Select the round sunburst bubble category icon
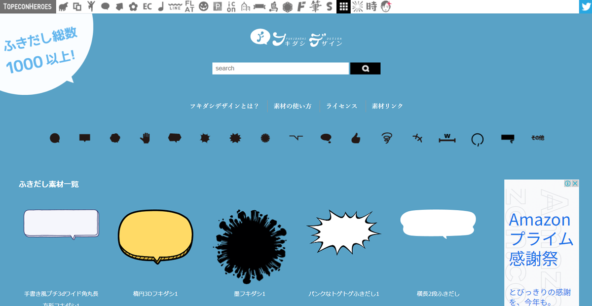Image resolution: width=592 pixels, height=306 pixels. pos(265,138)
